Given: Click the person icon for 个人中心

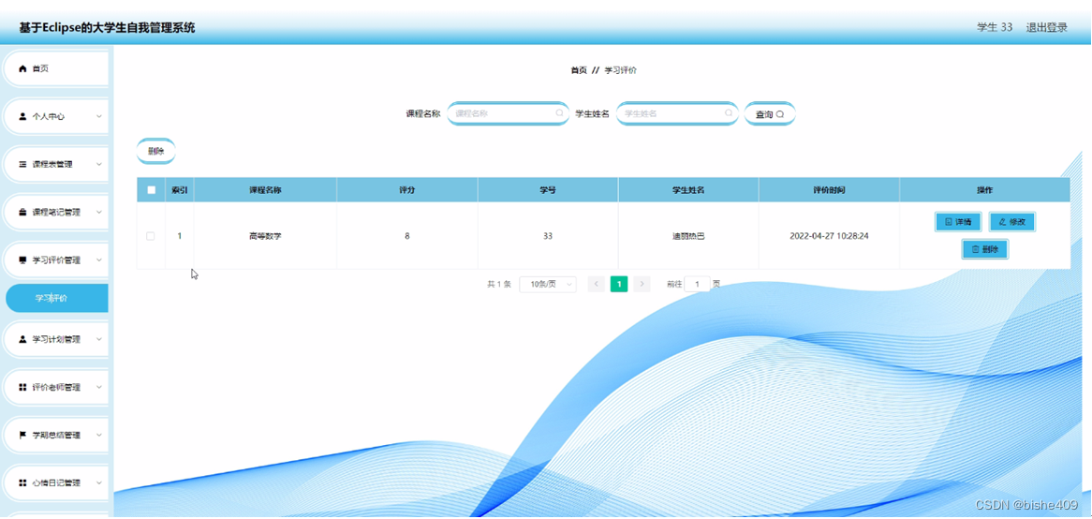Looking at the screenshot, I should click(22, 117).
